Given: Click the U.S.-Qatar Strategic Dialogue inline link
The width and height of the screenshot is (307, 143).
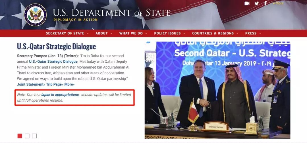Looking at the screenshot, I should pyautogui.click(x=53, y=62).
